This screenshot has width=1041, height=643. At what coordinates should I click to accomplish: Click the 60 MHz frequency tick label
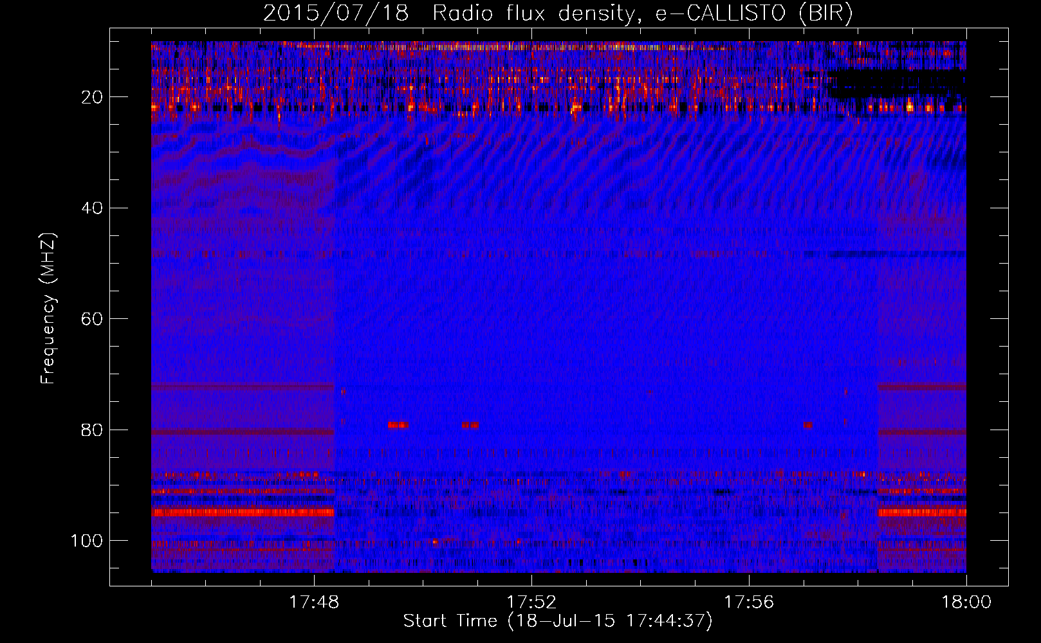(x=93, y=319)
